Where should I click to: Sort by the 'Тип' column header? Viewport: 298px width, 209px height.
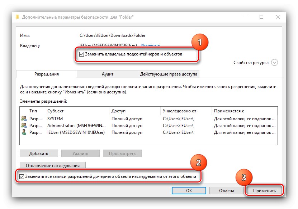tap(36, 111)
